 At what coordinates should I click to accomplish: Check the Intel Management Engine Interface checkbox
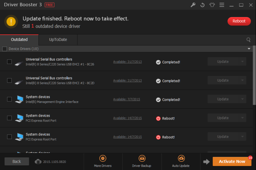click(x=10, y=99)
